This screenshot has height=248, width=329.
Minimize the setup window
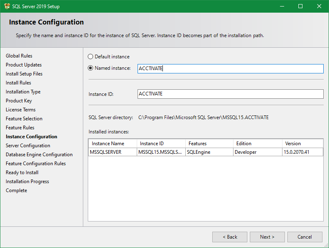pos(282,6)
